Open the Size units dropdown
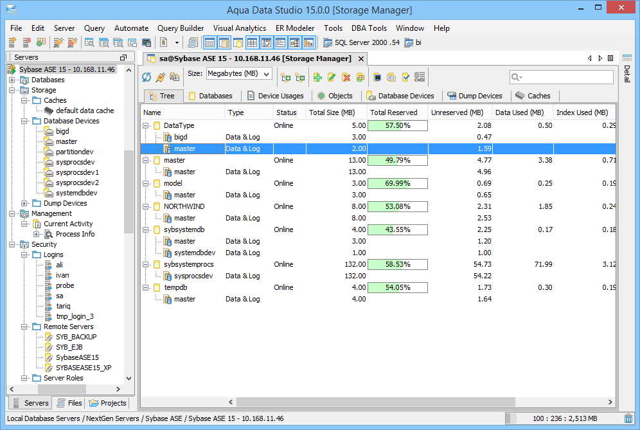 pos(238,74)
